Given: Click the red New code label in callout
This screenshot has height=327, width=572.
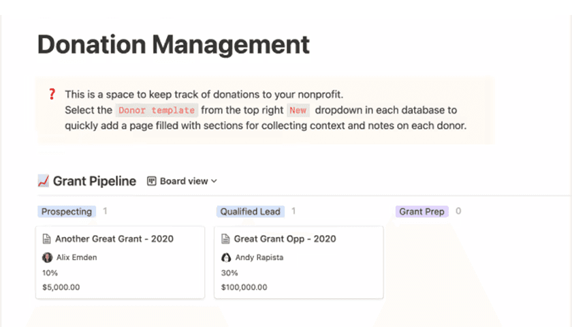Looking at the screenshot, I should click(298, 110).
